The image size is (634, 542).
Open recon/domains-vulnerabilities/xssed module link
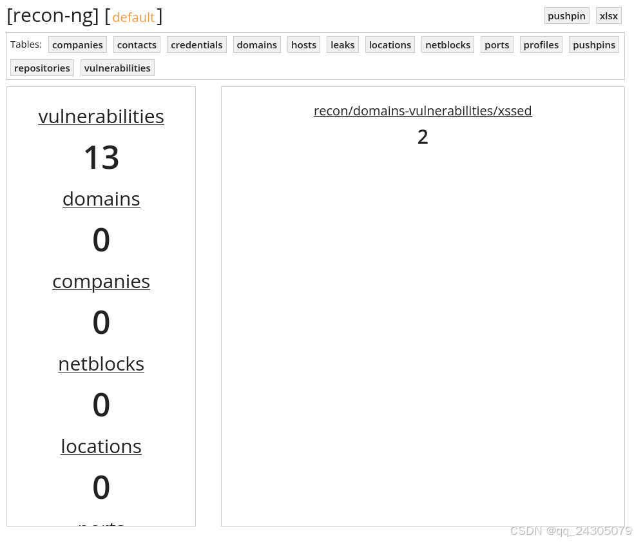(423, 110)
